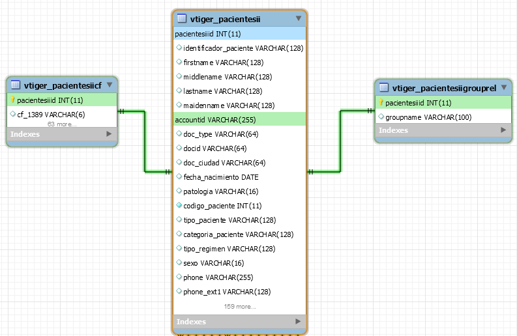Viewport: 517px width, 336px height.
Task: Select the groupname VARCHAR(100) column text
Action: click(x=428, y=117)
